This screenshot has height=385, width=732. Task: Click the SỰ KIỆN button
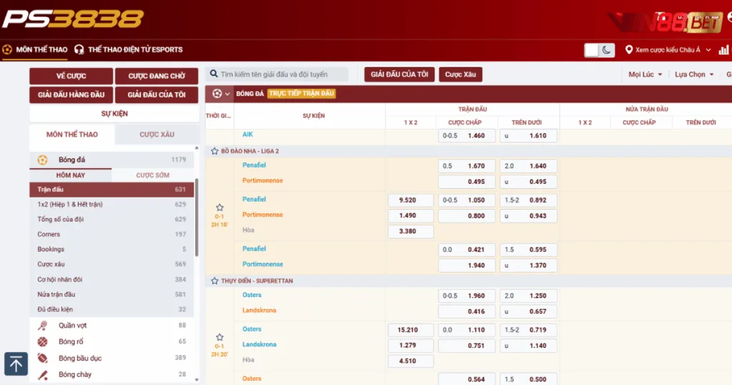tap(114, 114)
